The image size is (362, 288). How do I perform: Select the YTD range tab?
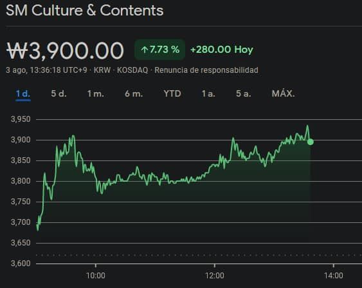click(x=172, y=94)
